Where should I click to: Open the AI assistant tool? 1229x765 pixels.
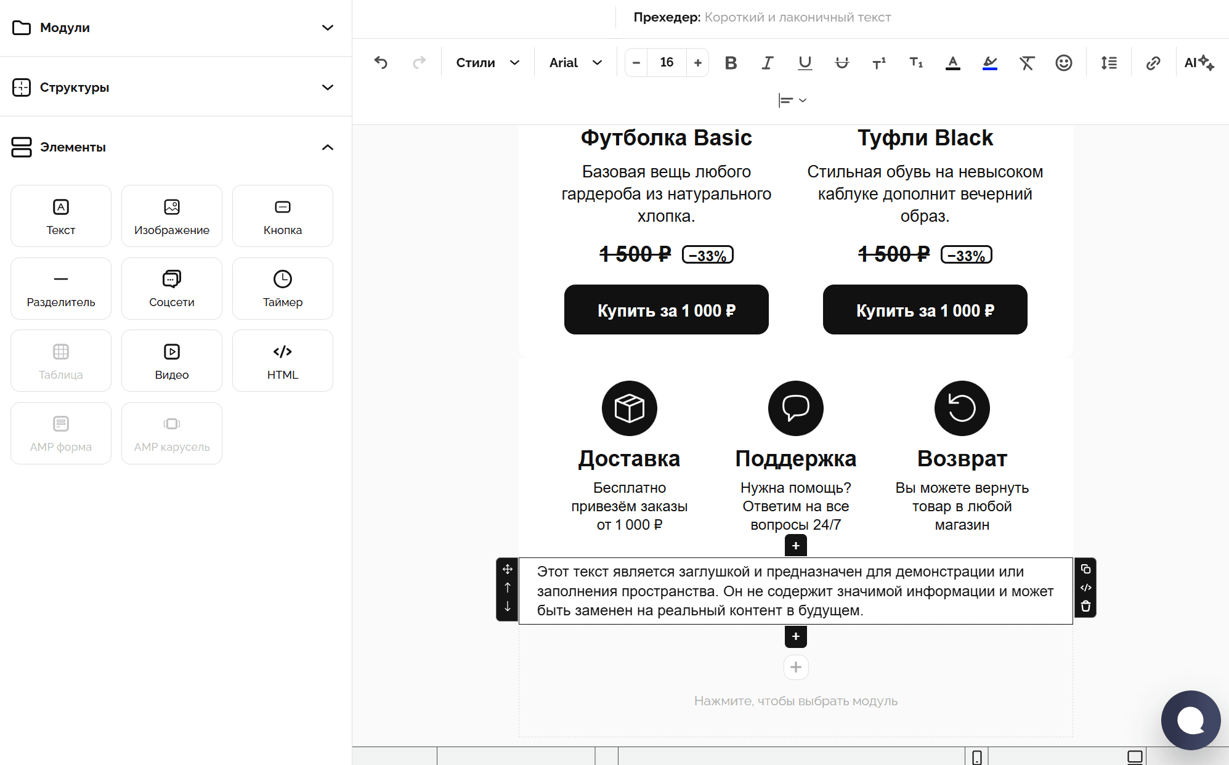coord(1199,63)
